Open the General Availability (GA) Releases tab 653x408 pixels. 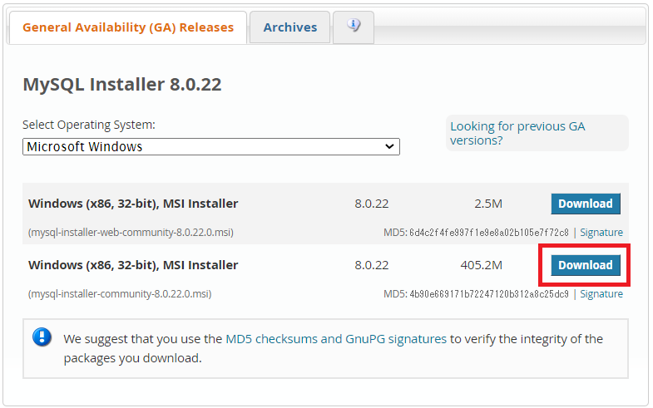pos(128,27)
